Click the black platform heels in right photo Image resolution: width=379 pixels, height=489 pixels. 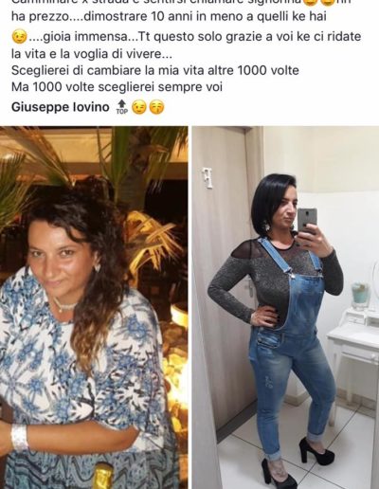[297, 462]
